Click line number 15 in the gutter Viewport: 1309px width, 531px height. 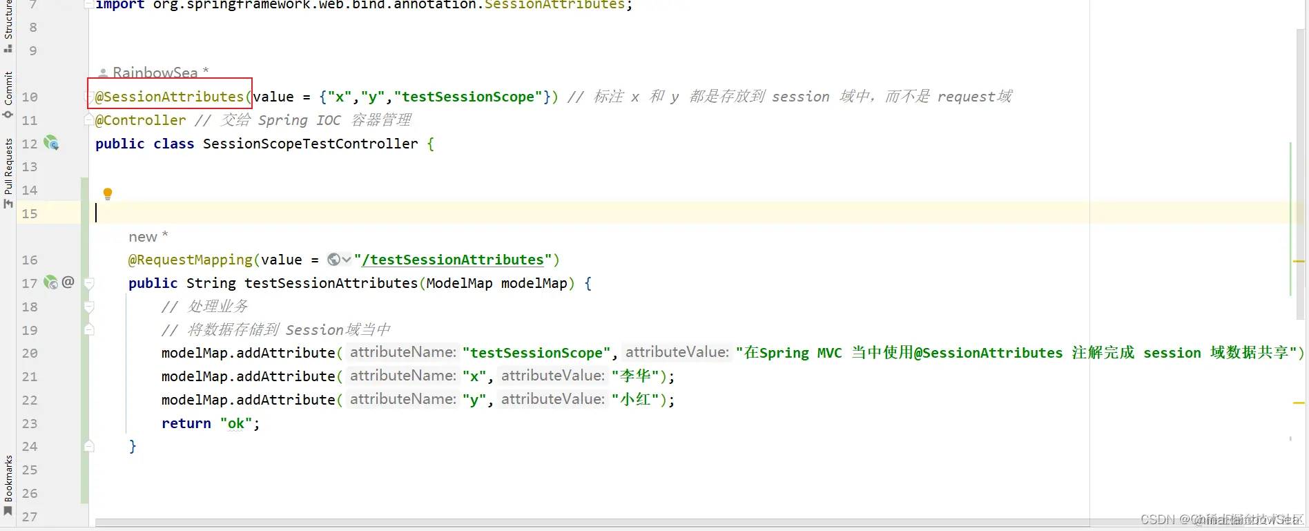pyautogui.click(x=30, y=213)
